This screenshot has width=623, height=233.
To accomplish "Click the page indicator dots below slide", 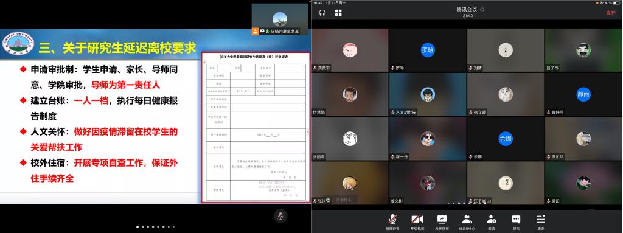I will pyautogui.click(x=155, y=227).
